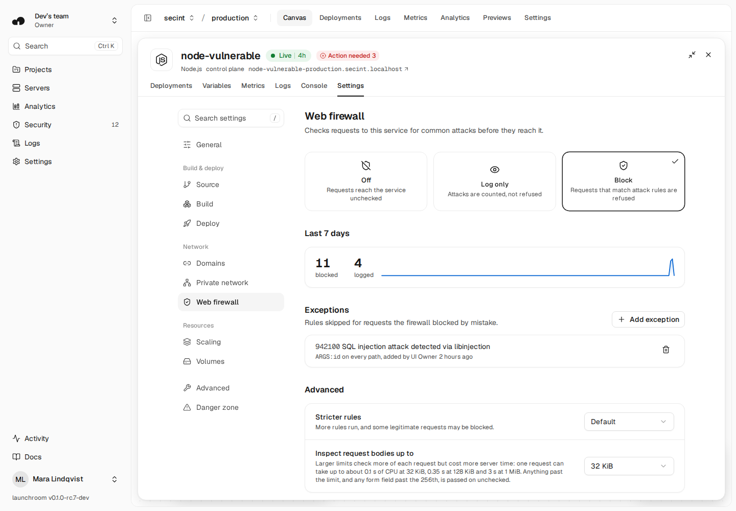Switch to the Previews tab

pos(497,18)
